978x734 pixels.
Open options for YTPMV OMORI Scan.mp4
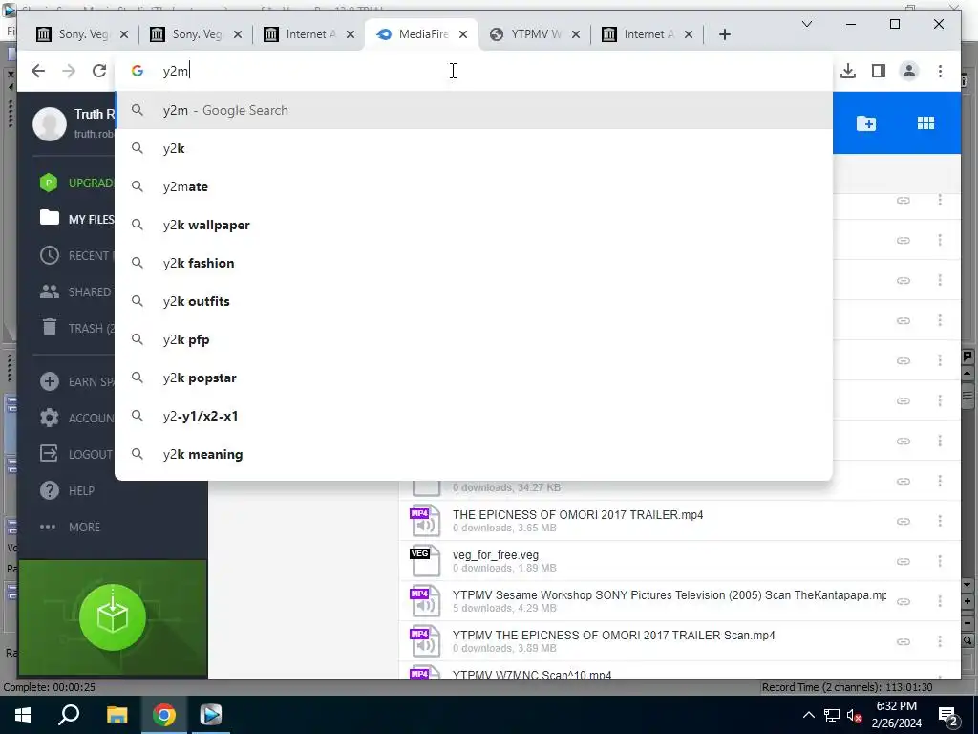click(940, 641)
